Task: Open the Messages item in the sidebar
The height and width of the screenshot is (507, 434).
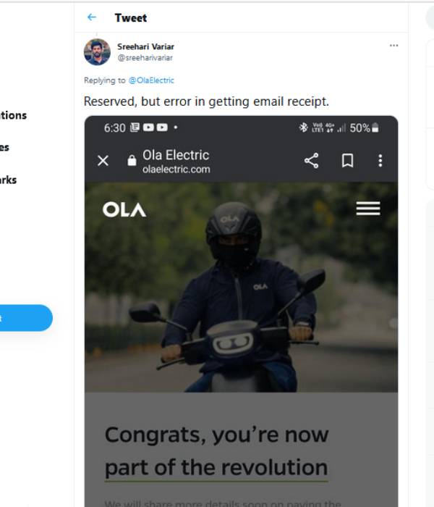Action: point(6,147)
